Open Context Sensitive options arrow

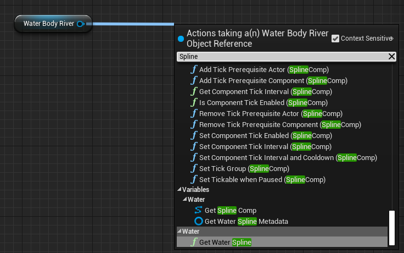(391, 38)
